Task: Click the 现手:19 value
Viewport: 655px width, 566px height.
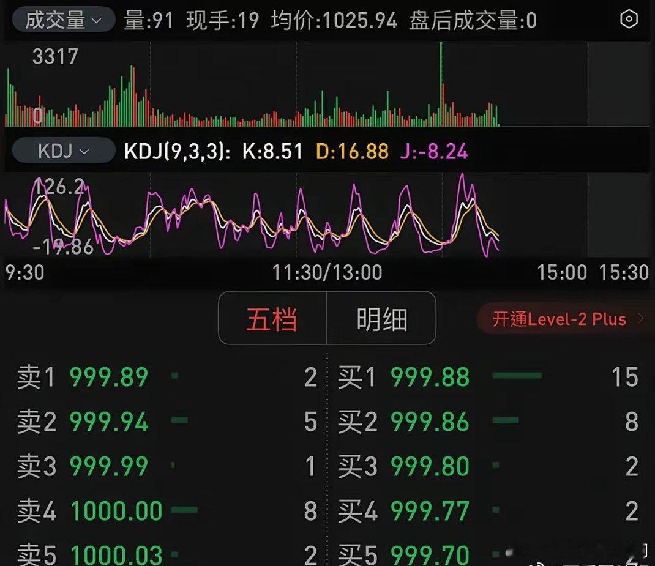Action: (x=223, y=20)
